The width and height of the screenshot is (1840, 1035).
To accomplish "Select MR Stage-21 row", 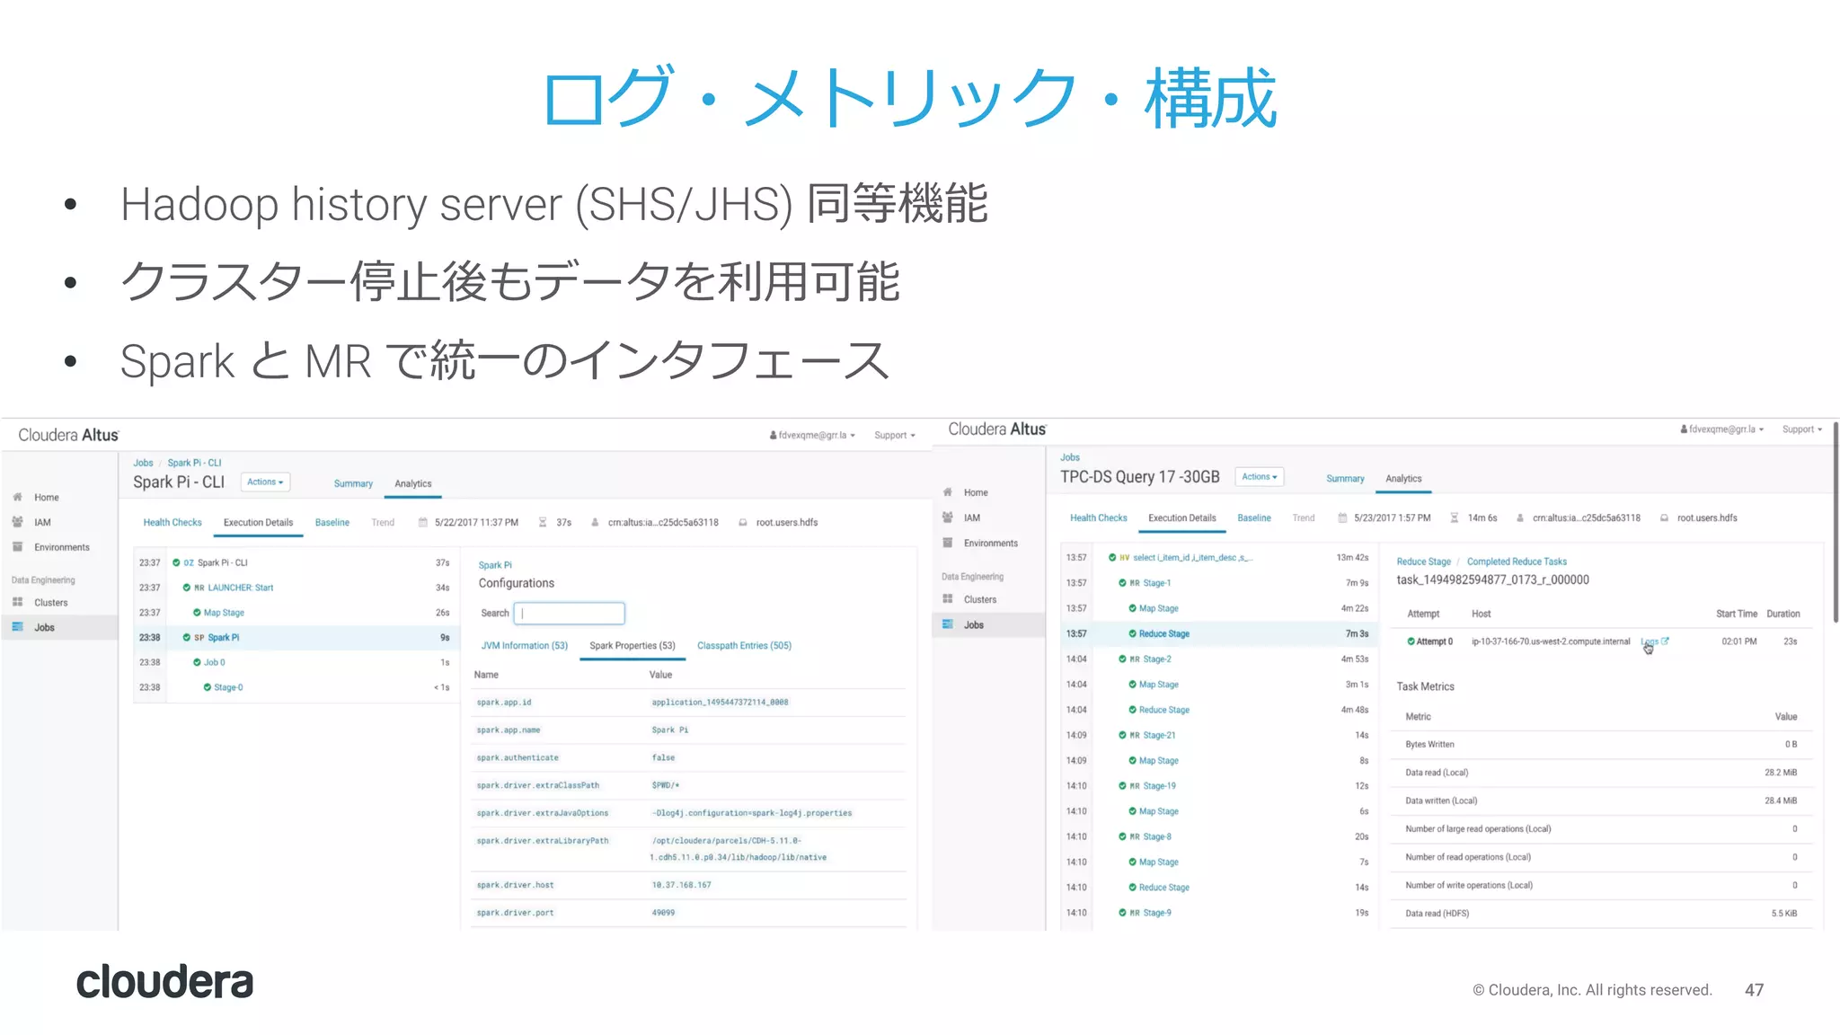I will 1217,736.
